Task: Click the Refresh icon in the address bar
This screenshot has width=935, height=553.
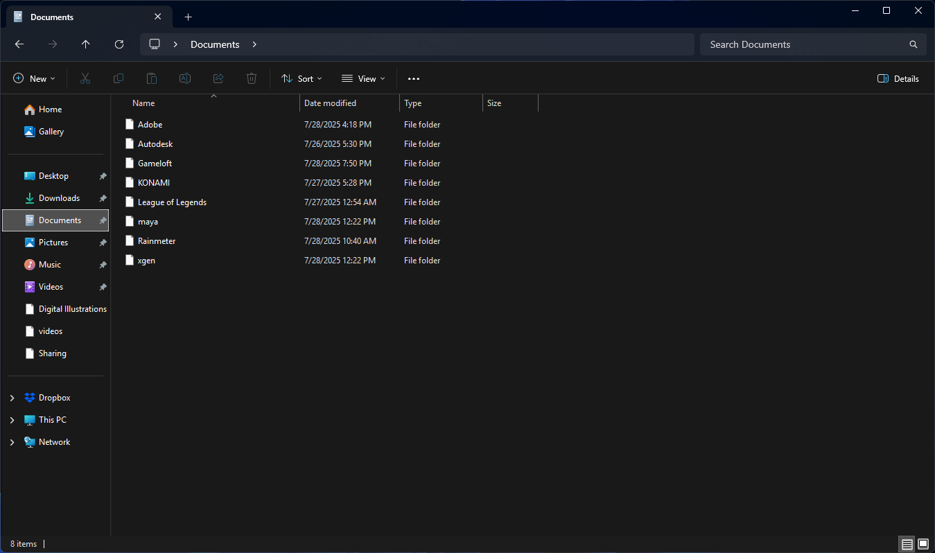Action: tap(119, 44)
